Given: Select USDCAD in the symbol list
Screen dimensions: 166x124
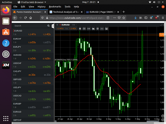Looking at the screenshot, I should click(x=33, y=98).
